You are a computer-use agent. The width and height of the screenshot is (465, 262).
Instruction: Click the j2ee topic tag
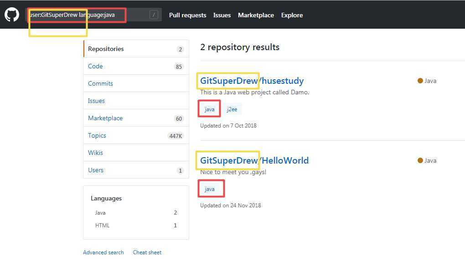click(232, 109)
